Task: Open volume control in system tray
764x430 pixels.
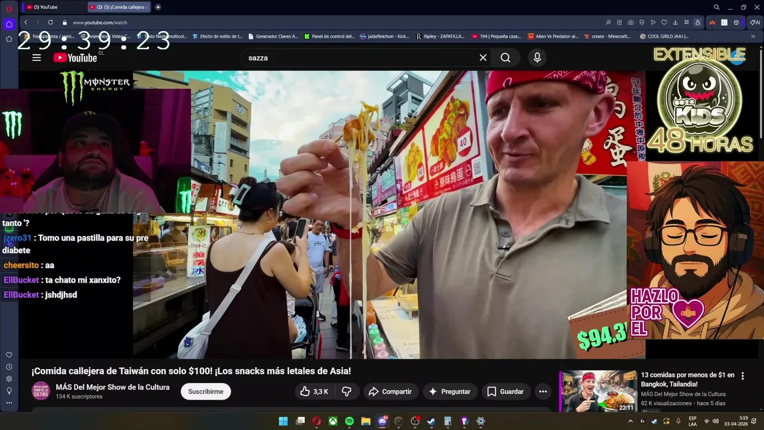Action: [x=715, y=421]
